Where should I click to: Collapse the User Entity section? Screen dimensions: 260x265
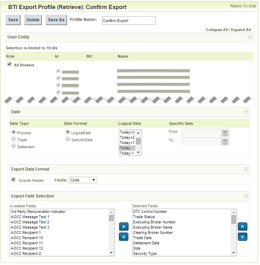tap(250, 37)
